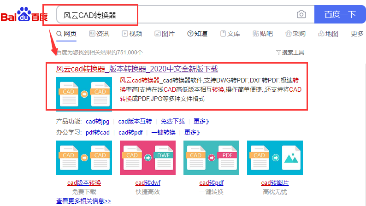
Task: Switch to the 采购 tab
Action: (295, 34)
